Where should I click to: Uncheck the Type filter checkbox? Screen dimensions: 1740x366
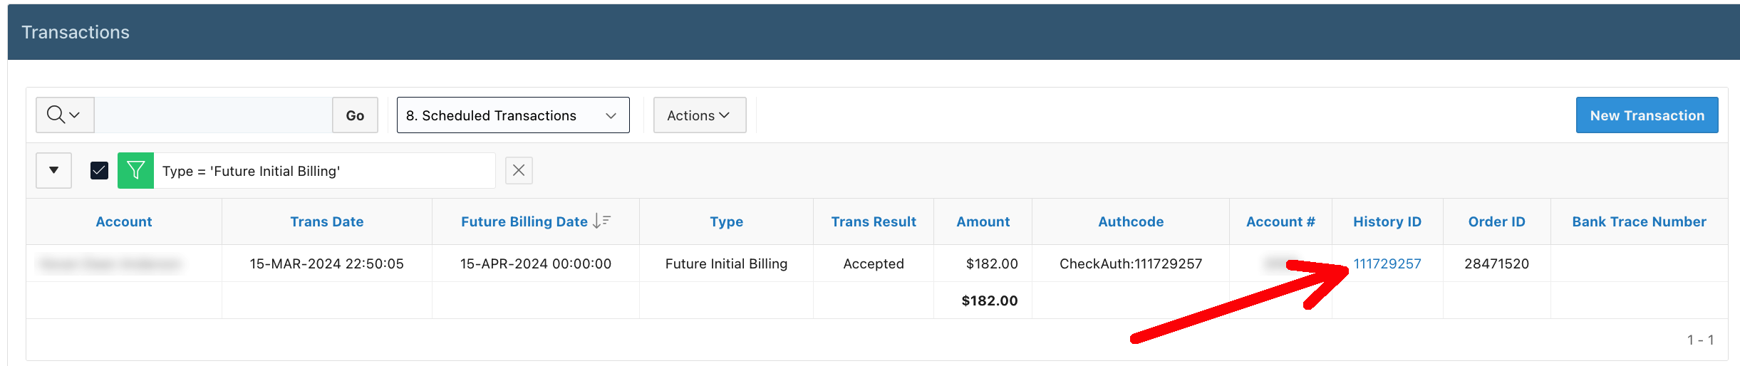point(100,171)
